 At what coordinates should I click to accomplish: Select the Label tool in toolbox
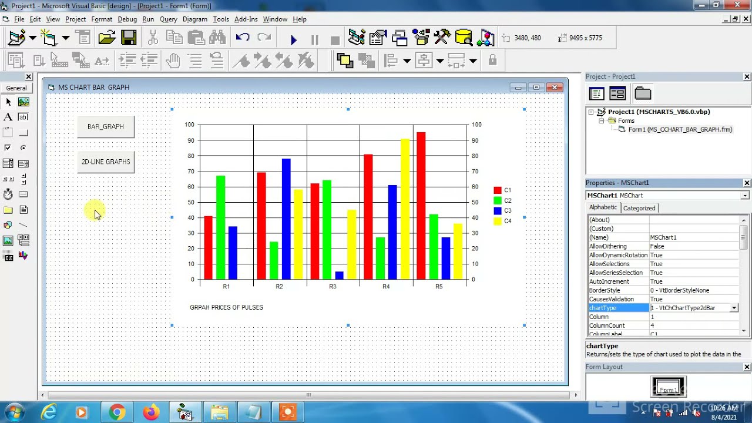[8, 117]
